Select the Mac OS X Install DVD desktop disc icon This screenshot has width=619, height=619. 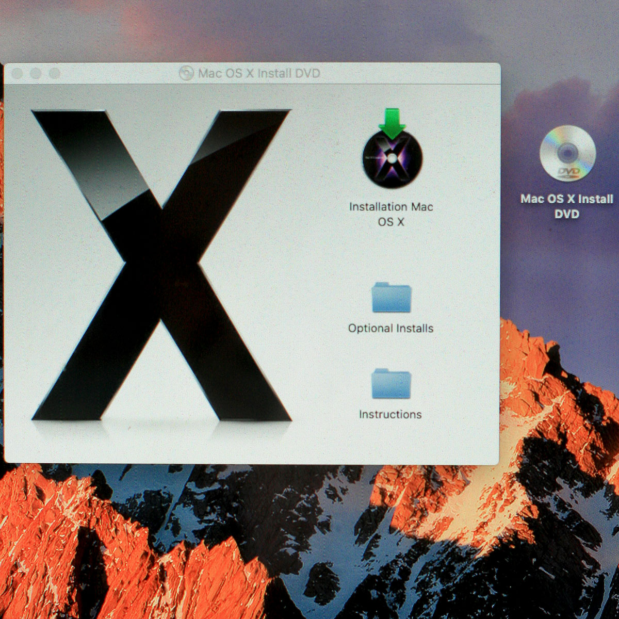pyautogui.click(x=567, y=153)
